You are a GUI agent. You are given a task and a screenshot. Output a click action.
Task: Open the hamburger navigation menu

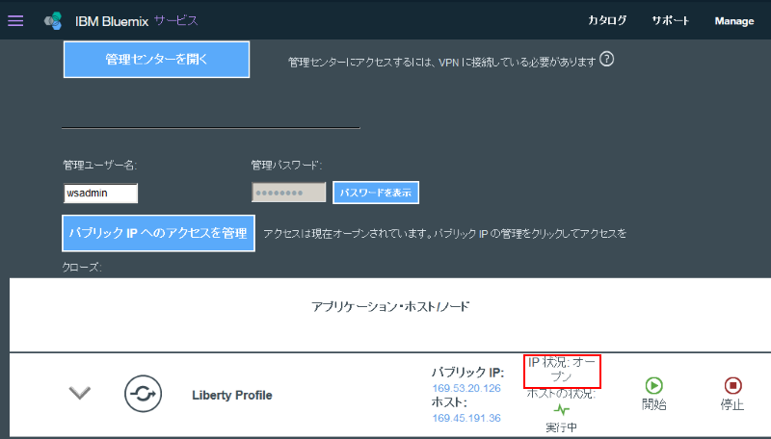pos(15,20)
